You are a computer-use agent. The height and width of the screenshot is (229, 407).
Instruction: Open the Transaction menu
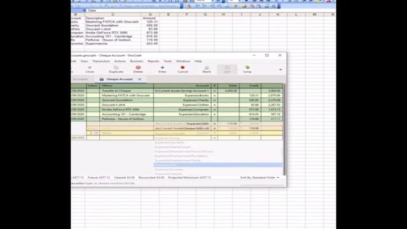tap(101, 61)
